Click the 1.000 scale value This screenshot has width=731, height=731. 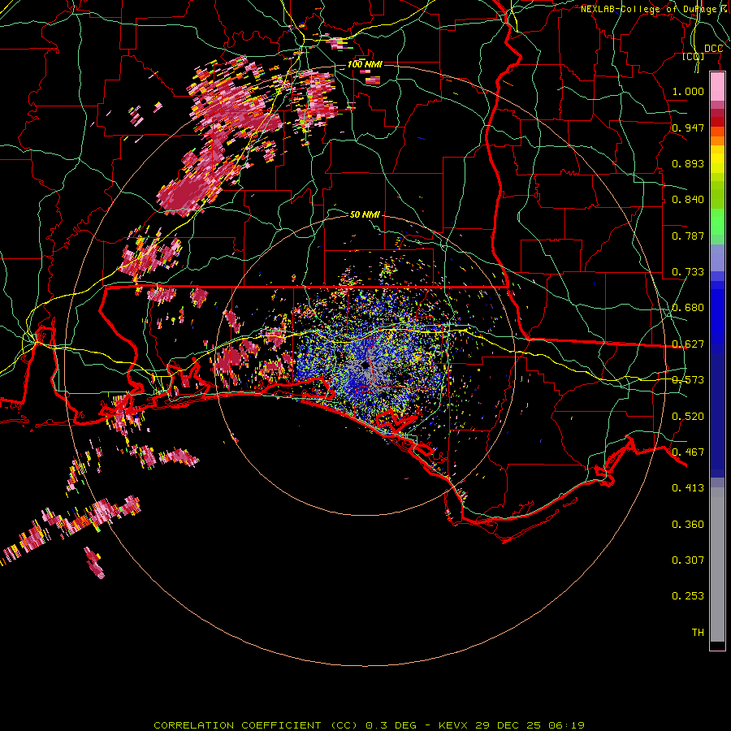[688, 91]
